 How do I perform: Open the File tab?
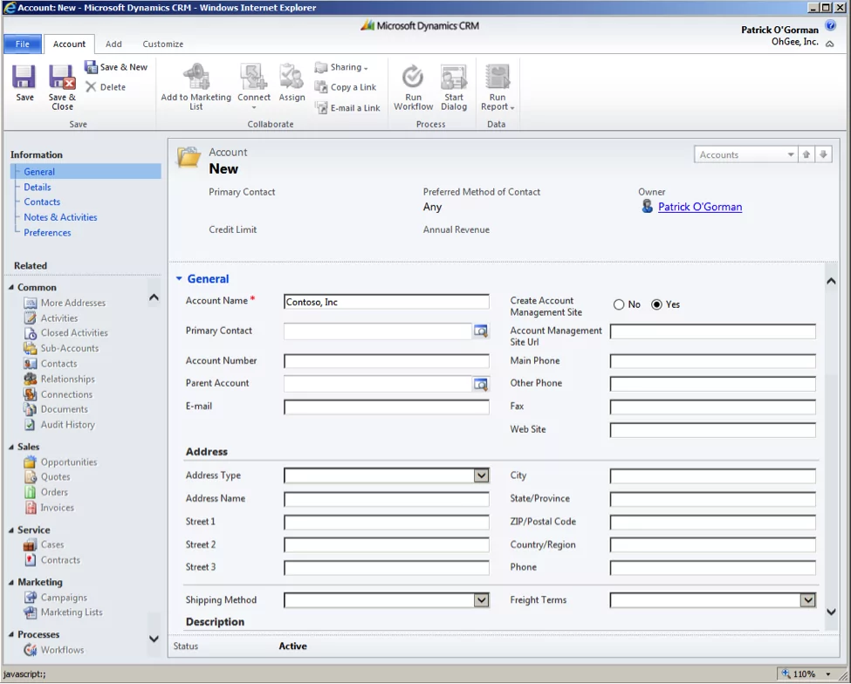pyautogui.click(x=23, y=44)
